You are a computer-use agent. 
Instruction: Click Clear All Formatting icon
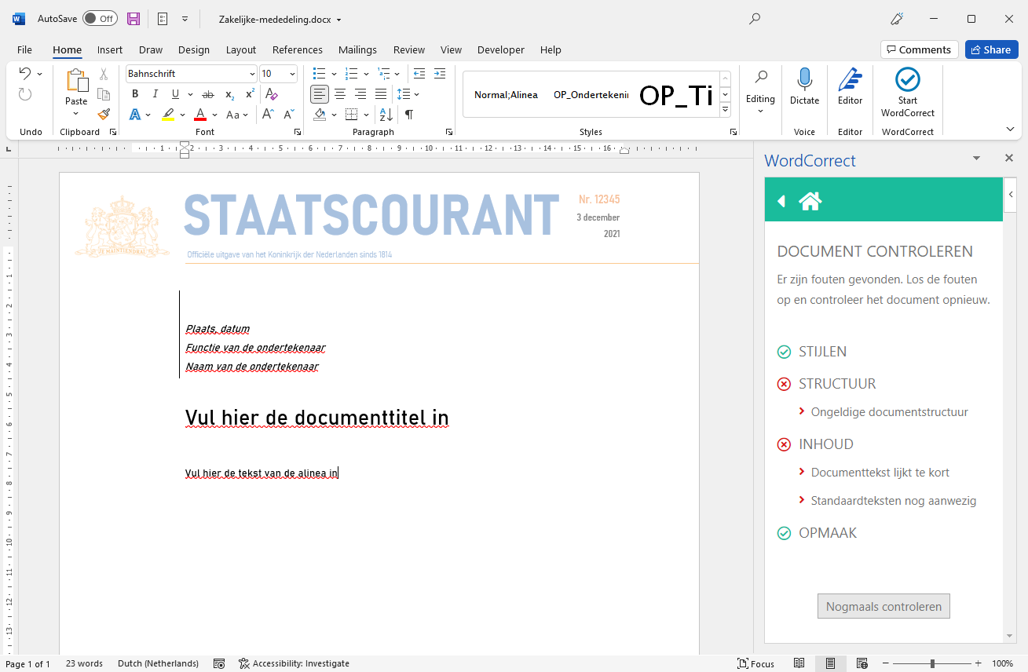[x=272, y=94]
